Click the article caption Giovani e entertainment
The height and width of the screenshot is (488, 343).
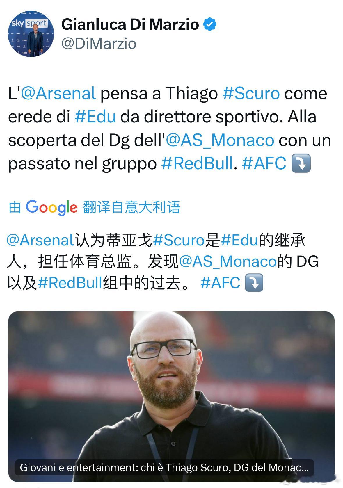click(164, 467)
